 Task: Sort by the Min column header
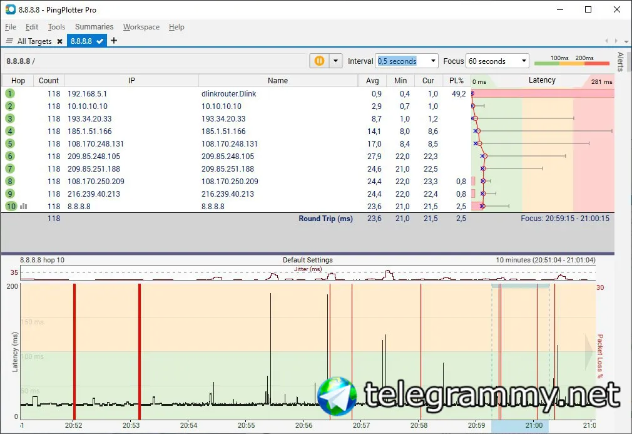pyautogui.click(x=400, y=81)
